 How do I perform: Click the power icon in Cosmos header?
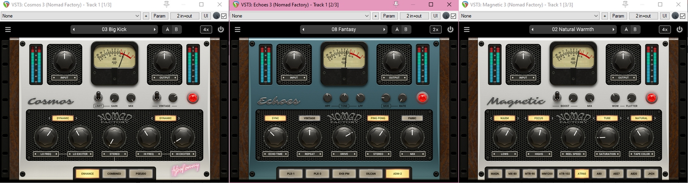tap(221, 29)
